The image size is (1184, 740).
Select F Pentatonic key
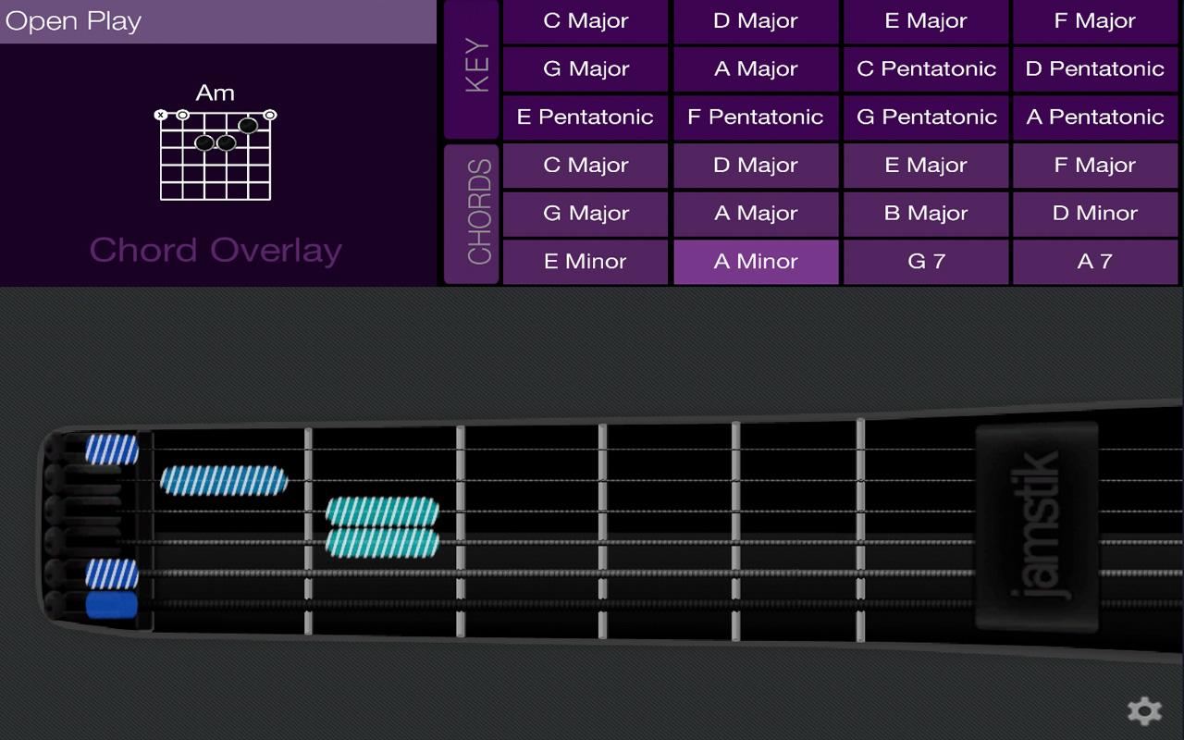(756, 117)
